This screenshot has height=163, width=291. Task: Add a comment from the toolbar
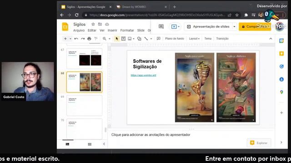(159, 38)
